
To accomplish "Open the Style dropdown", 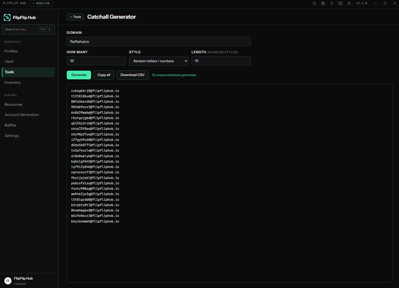I will click(159, 61).
